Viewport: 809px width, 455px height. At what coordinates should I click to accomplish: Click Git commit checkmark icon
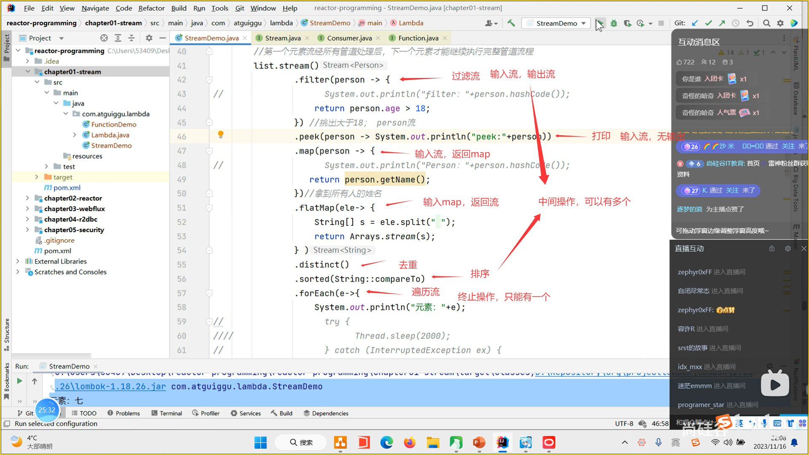pos(708,23)
